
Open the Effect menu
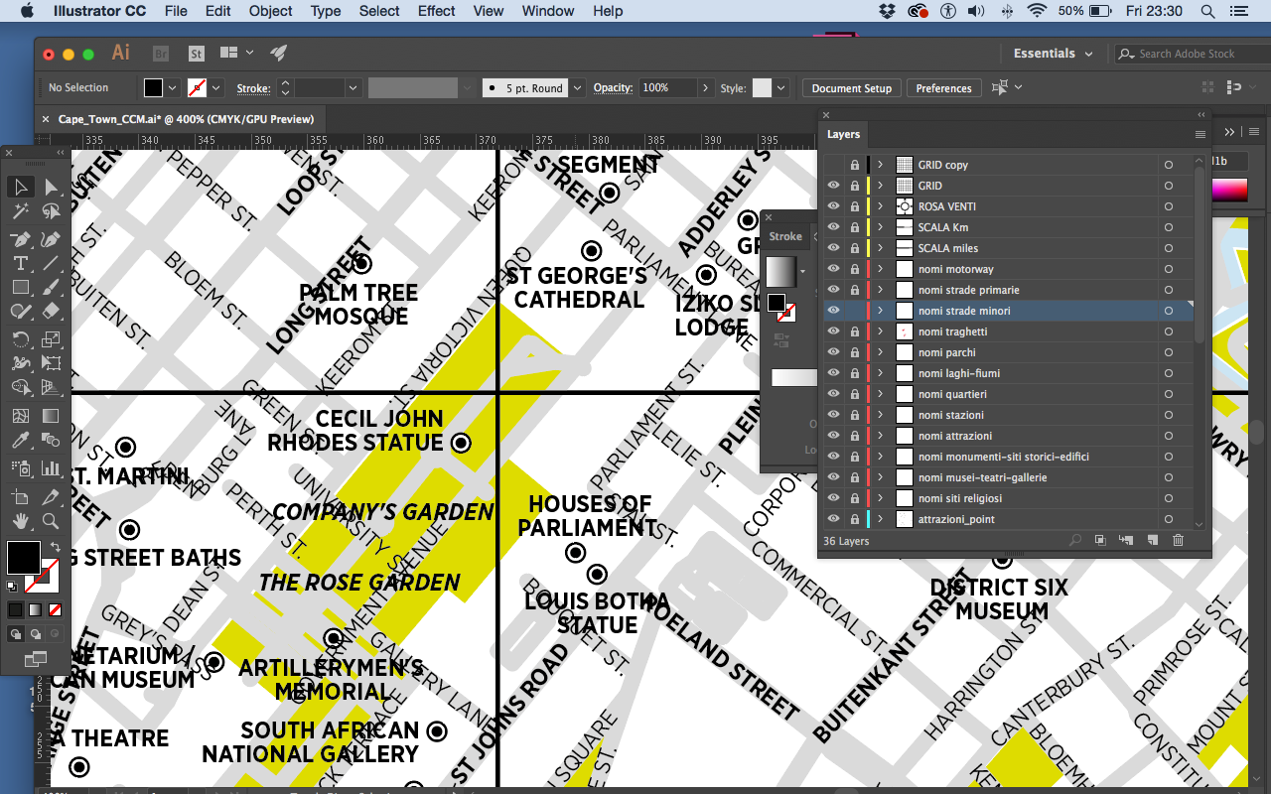437,11
